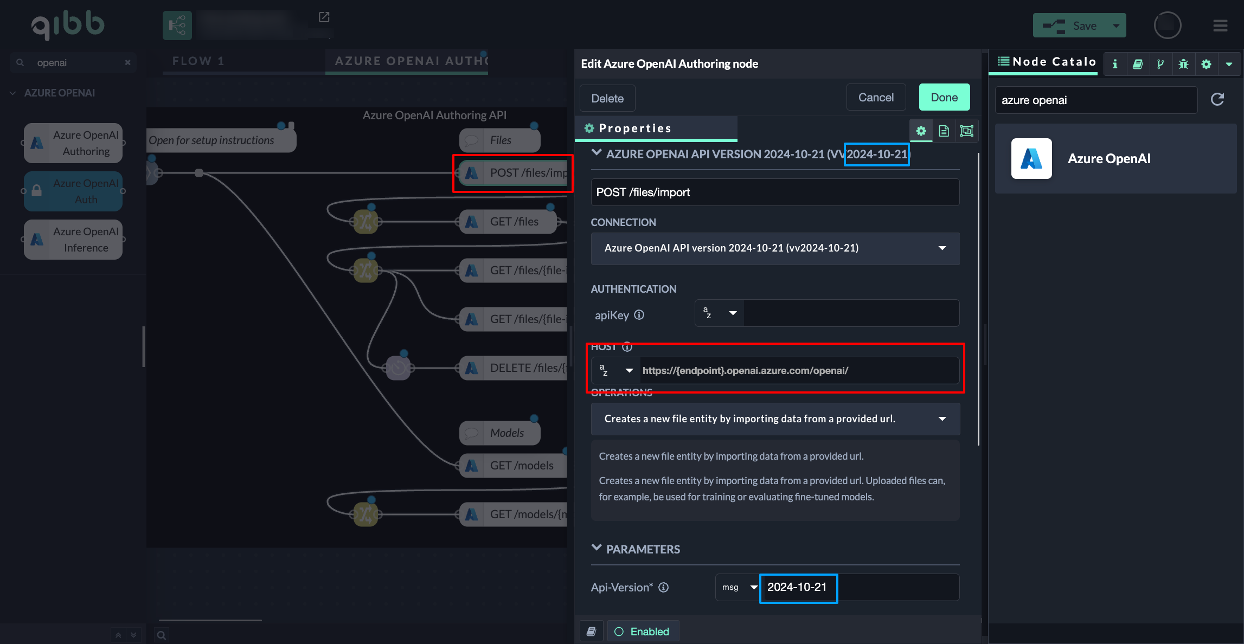Clear the openai palette search filter
Viewport: 1244px width, 644px height.
click(x=127, y=62)
